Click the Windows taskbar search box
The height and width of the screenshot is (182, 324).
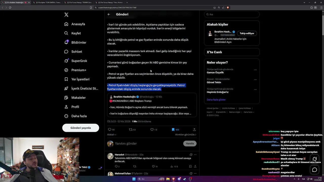[x=151, y=179]
